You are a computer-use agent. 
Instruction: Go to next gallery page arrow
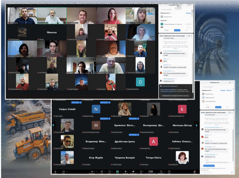[x=196, y=126]
